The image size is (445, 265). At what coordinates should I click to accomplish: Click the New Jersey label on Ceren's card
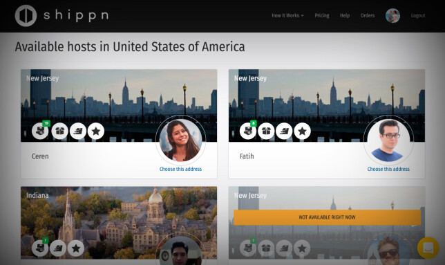pos(43,78)
